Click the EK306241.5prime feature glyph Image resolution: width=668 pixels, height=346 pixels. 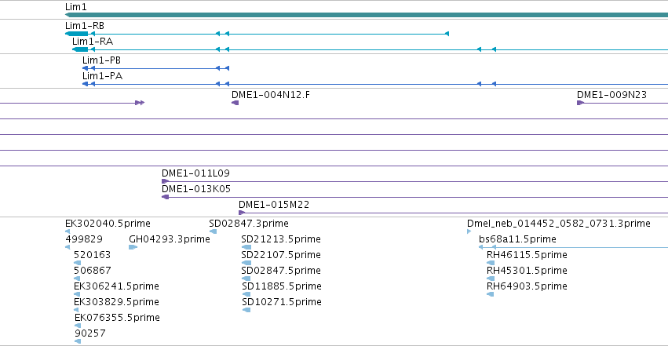[x=77, y=294]
